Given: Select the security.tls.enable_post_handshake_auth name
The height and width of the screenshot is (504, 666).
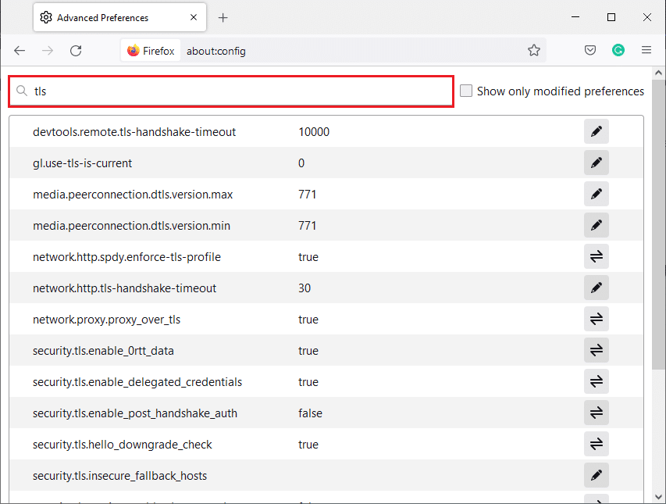Looking at the screenshot, I should (135, 413).
